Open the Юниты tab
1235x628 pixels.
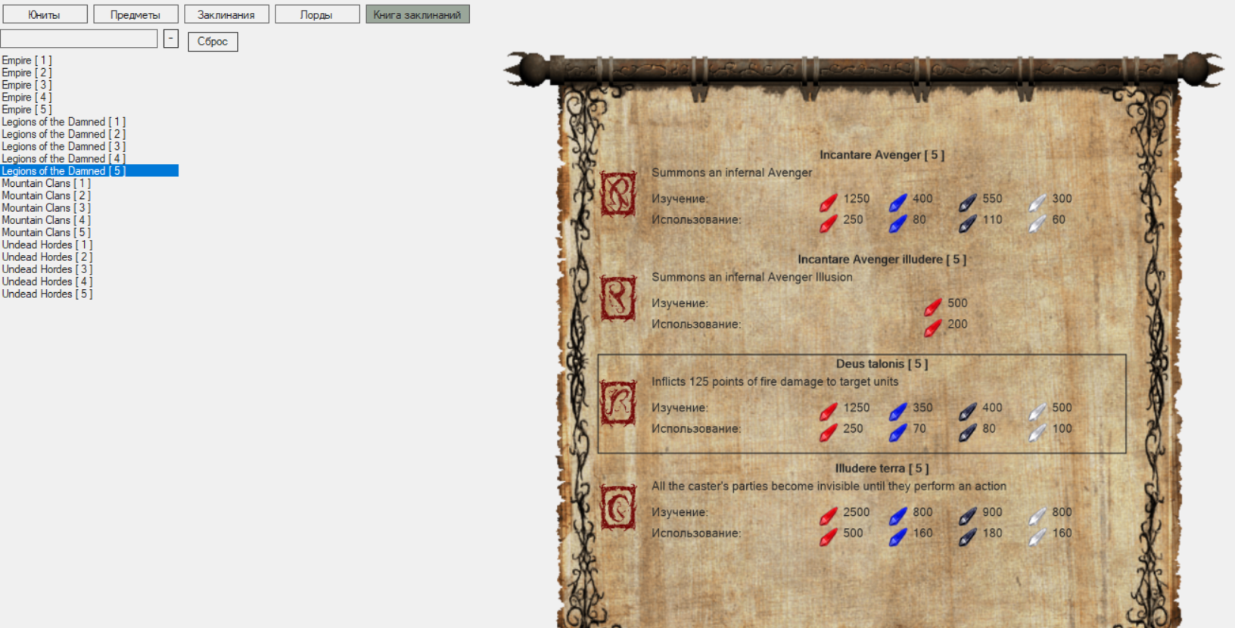(x=45, y=14)
